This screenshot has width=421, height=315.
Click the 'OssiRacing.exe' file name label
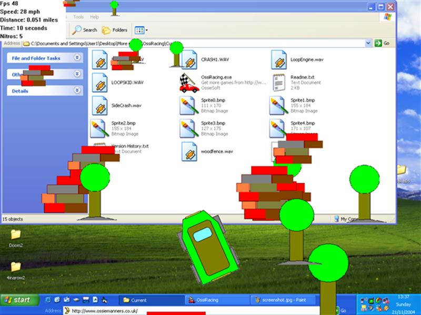point(216,77)
